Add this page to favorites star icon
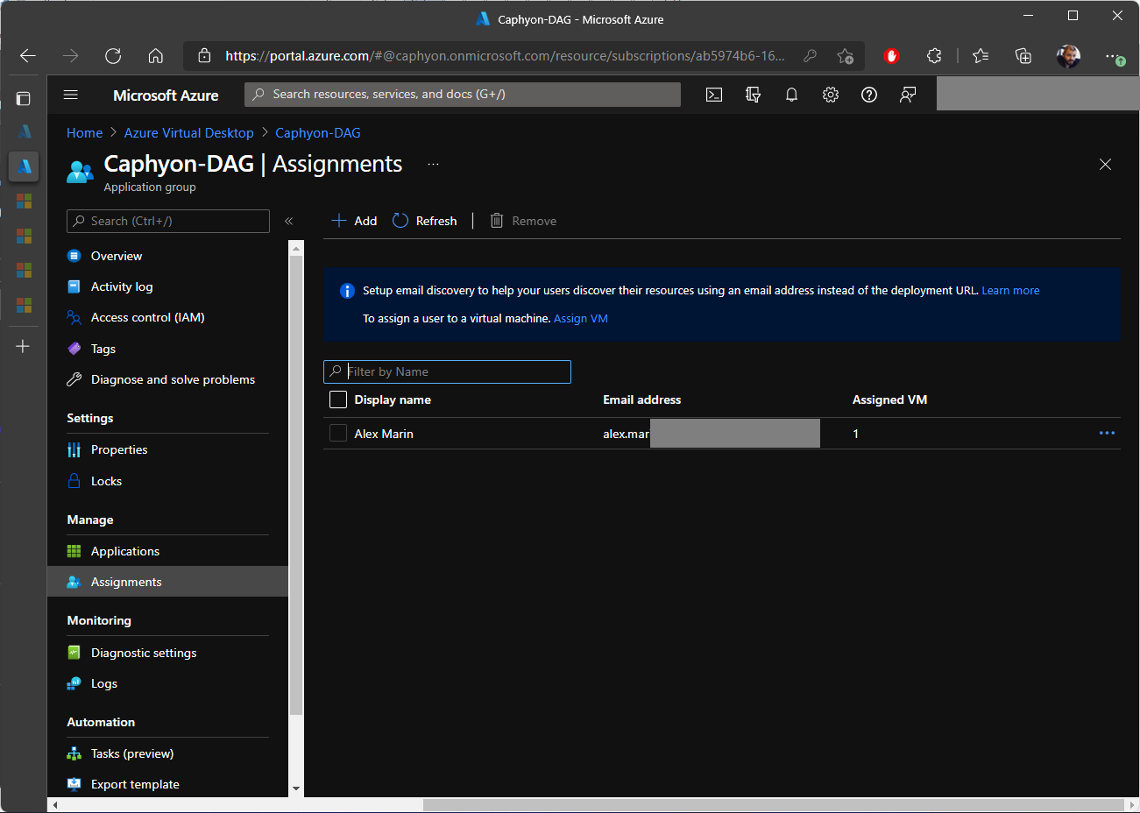This screenshot has width=1140, height=813. click(x=845, y=56)
